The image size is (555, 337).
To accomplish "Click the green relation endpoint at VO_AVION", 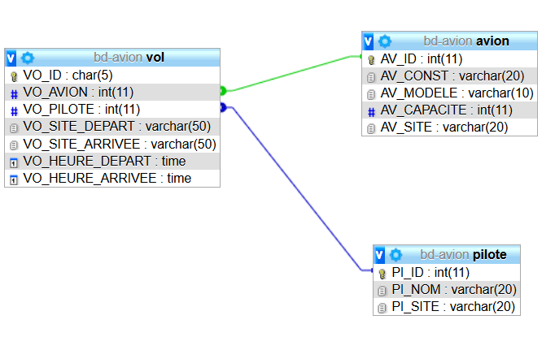I will pos(224,91).
